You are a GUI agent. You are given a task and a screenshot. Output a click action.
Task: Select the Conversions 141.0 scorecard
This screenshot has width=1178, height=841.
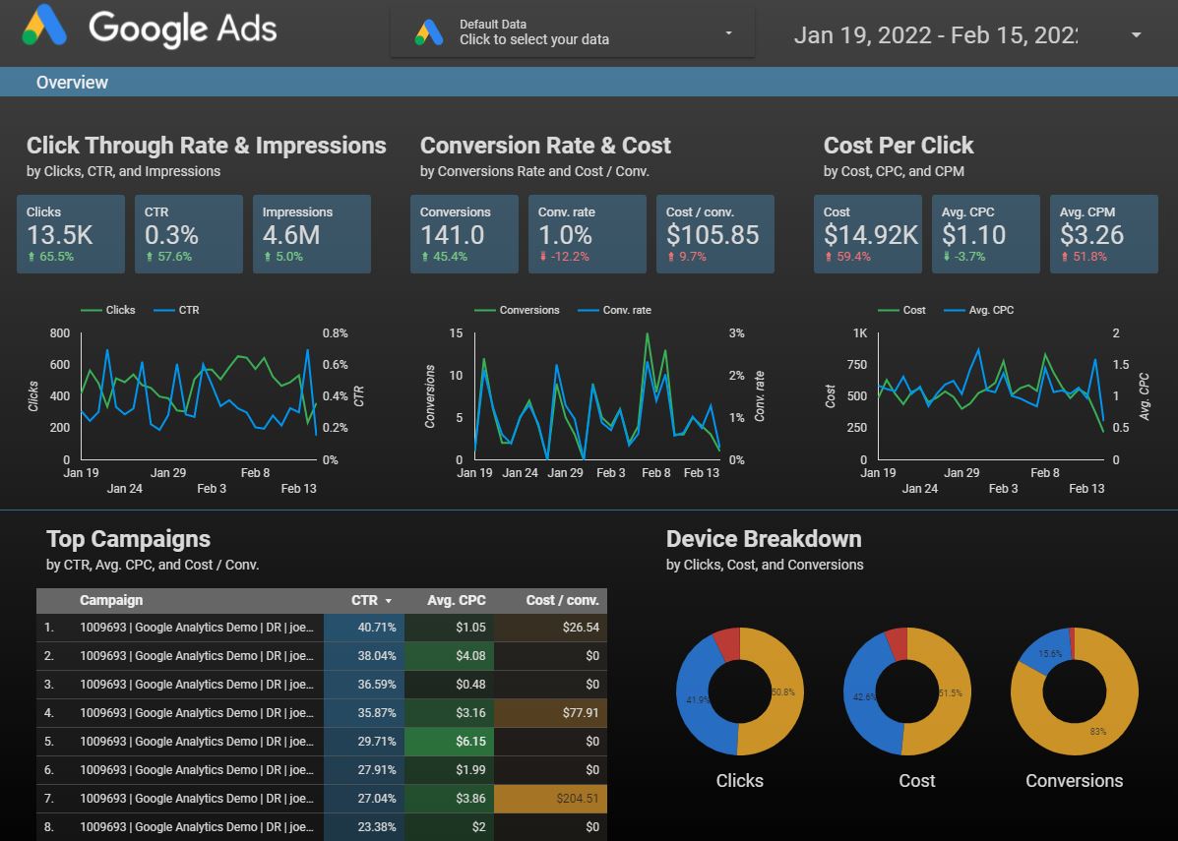[x=465, y=233]
